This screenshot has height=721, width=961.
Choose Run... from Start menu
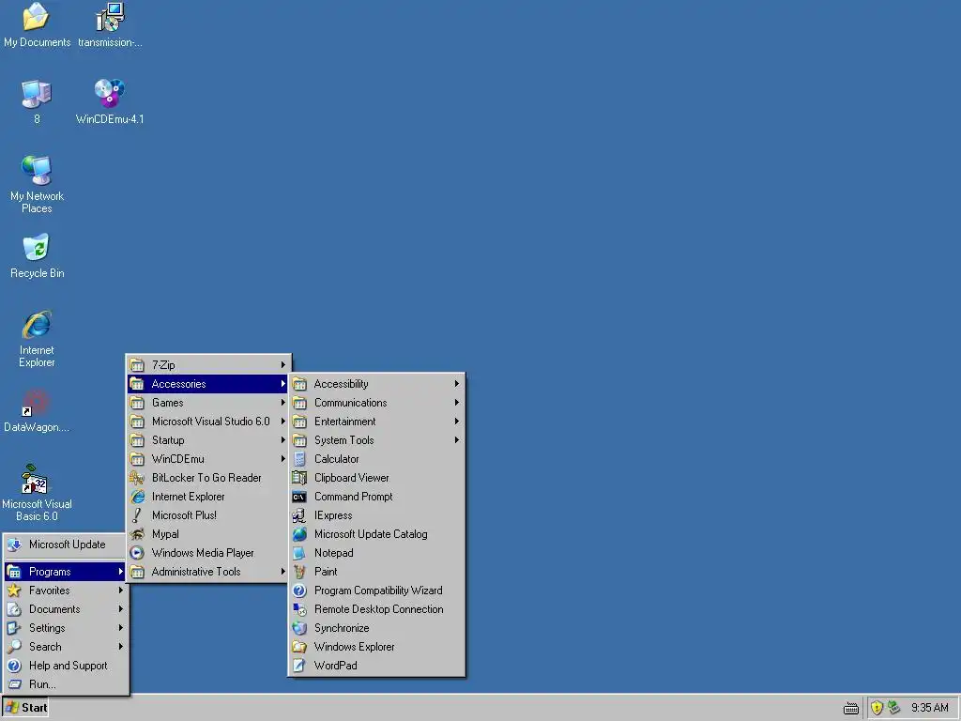[x=66, y=684]
